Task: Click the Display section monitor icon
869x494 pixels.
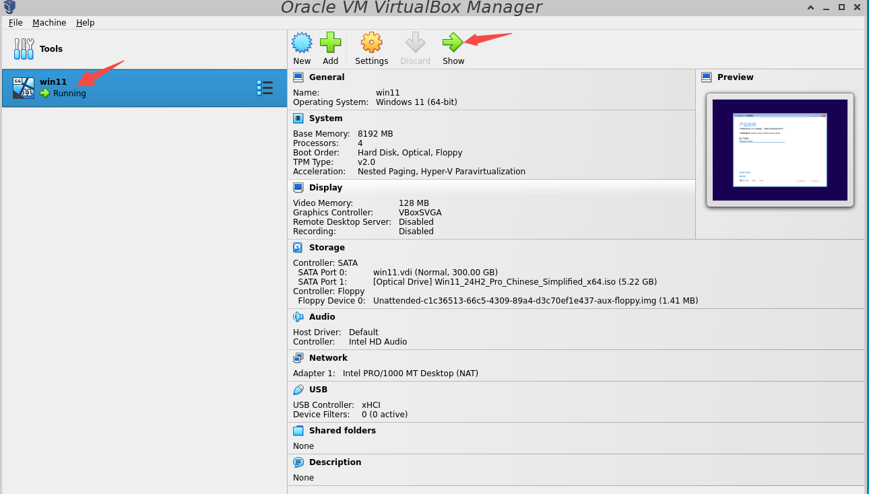Action: (298, 188)
